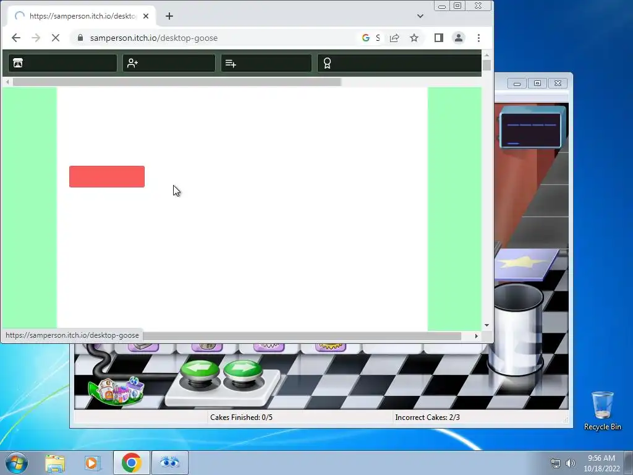Click vertical scrollbar up arrow
The height and width of the screenshot is (475, 633).
(x=486, y=55)
